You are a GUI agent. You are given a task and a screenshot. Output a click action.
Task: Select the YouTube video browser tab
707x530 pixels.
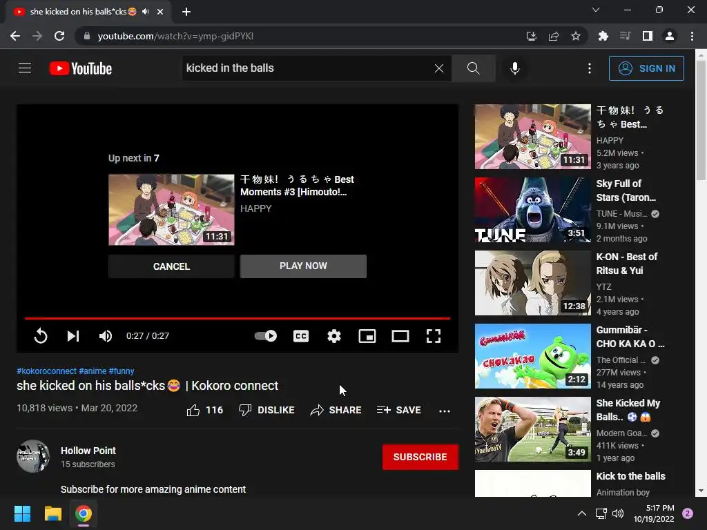tap(88, 12)
